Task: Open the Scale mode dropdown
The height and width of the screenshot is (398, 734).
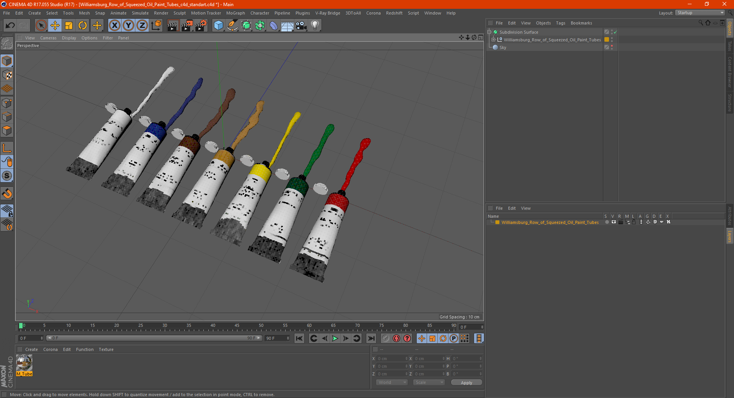Action: point(429,382)
